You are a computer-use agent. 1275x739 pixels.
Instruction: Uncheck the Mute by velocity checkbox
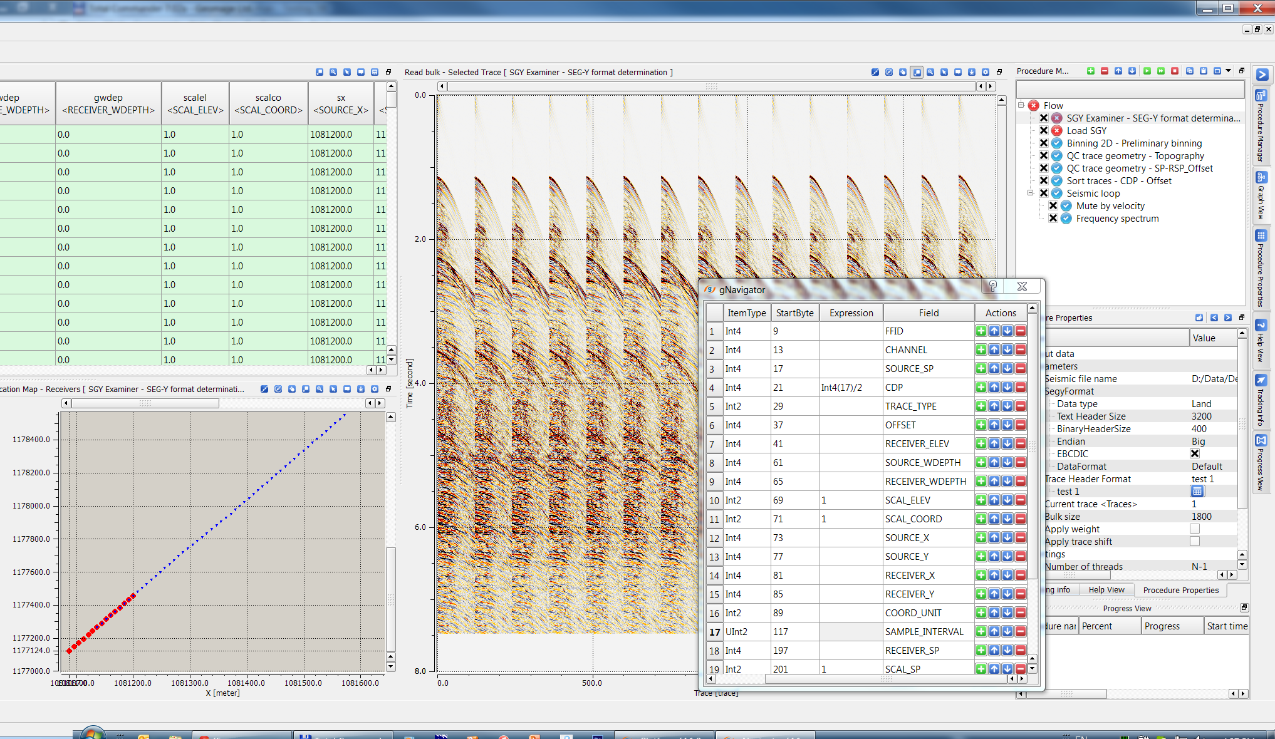[1053, 206]
